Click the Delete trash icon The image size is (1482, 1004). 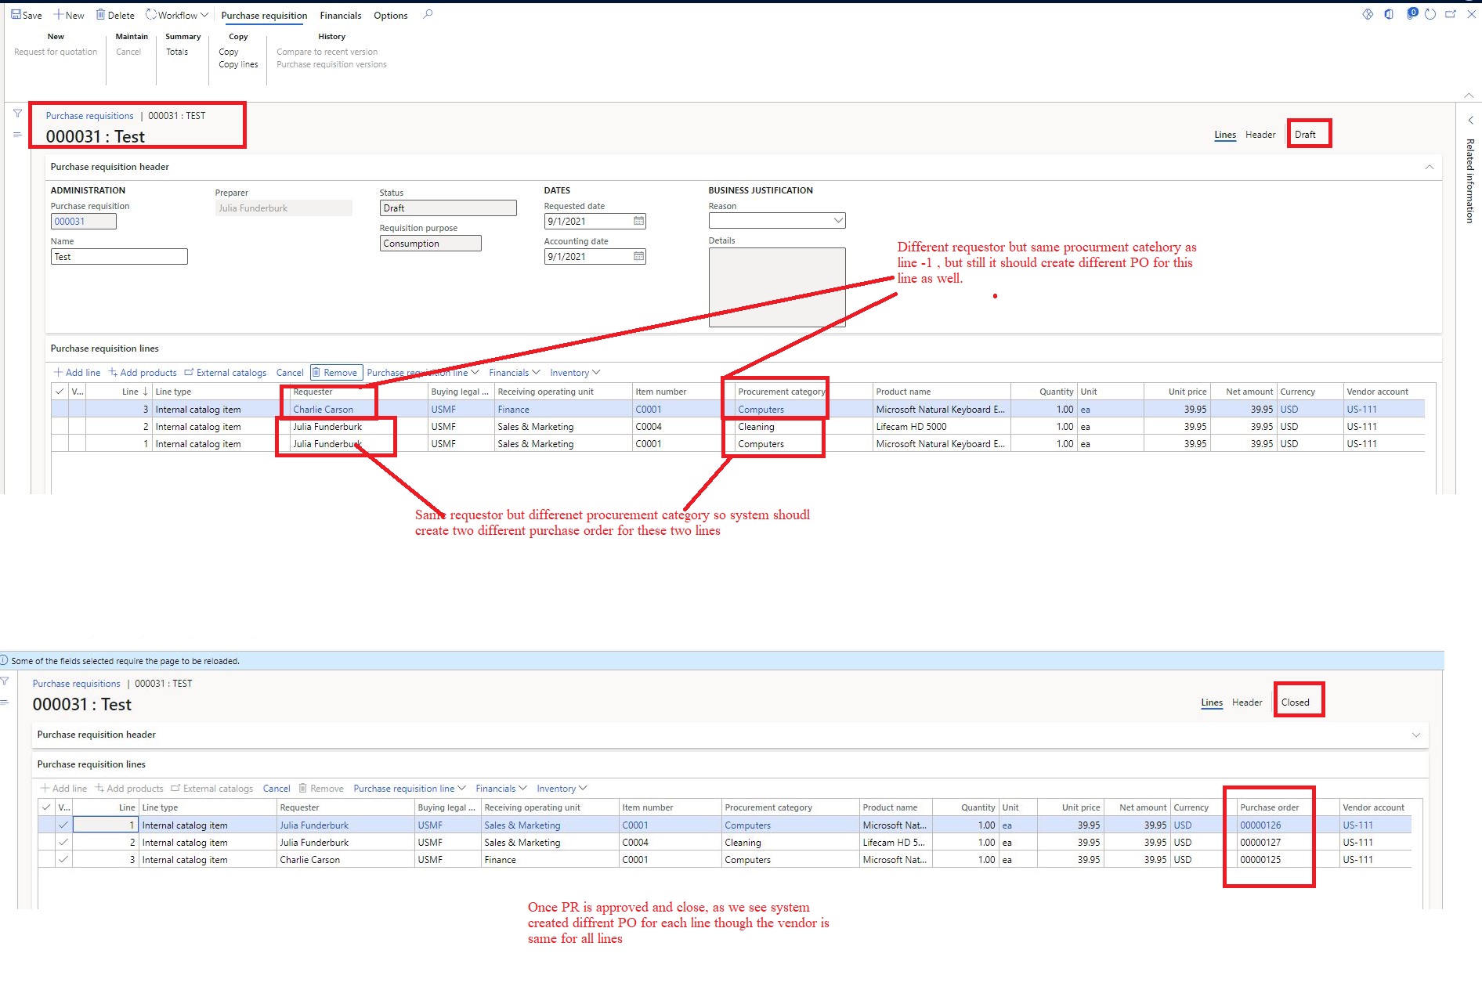click(x=101, y=13)
